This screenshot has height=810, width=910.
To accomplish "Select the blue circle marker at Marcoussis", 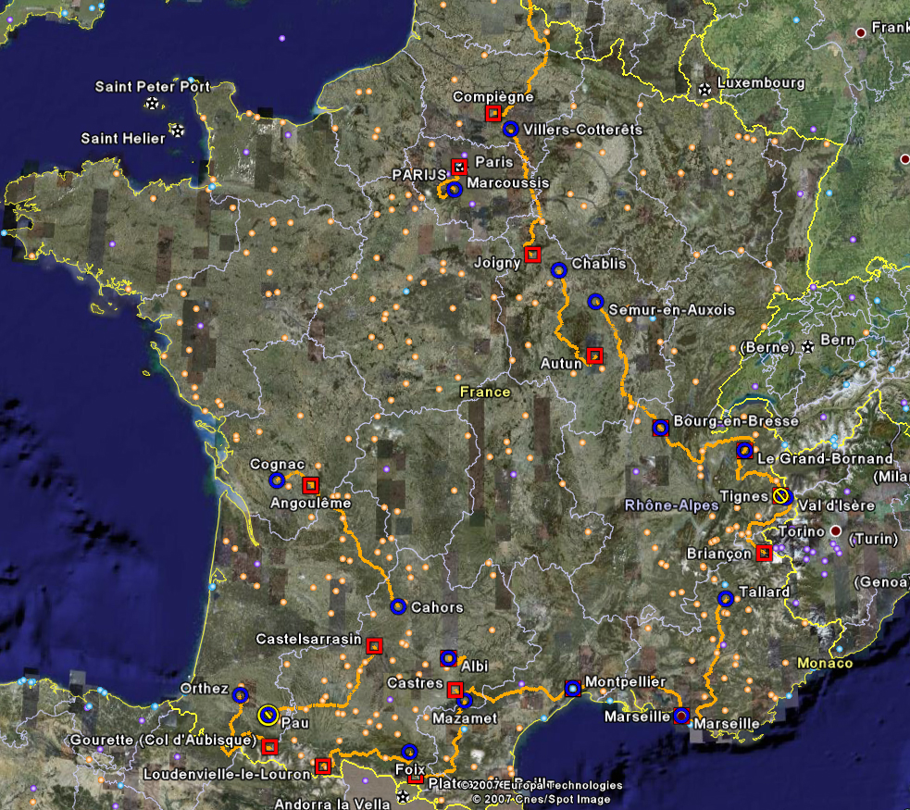I will (x=454, y=189).
